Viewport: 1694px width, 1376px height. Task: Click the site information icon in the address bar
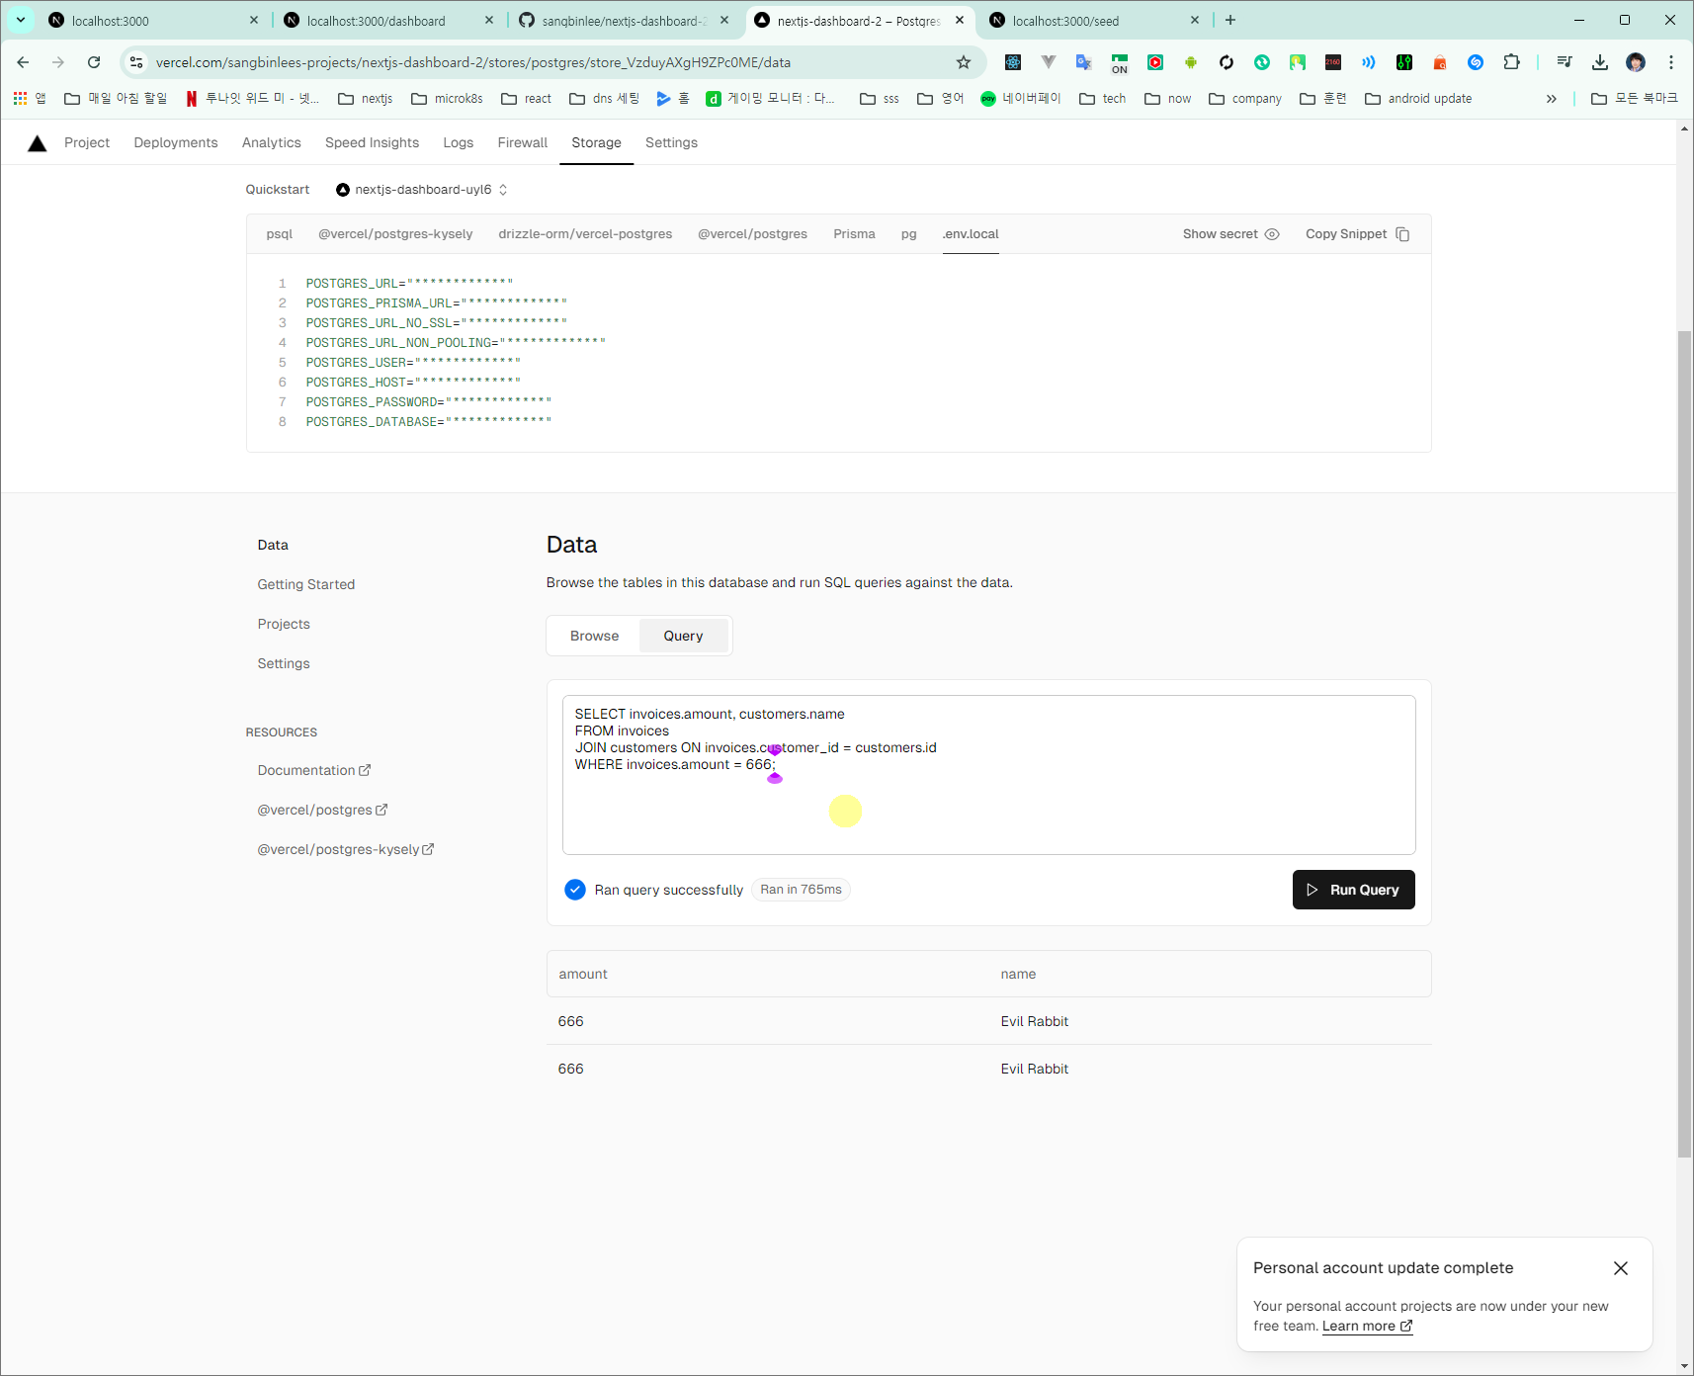tap(136, 62)
